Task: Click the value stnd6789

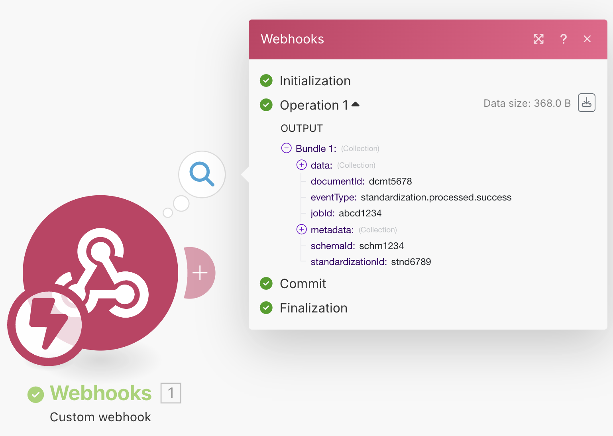Action: (x=411, y=262)
